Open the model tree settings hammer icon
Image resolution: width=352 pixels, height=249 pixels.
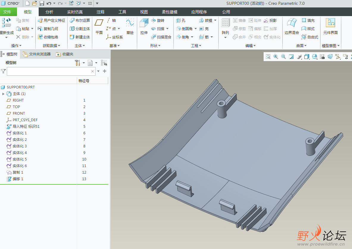click(77, 63)
